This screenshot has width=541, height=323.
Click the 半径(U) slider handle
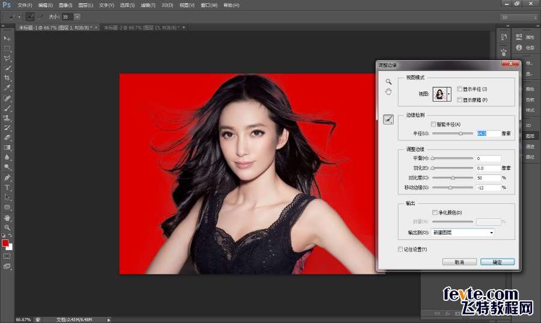tap(460, 133)
